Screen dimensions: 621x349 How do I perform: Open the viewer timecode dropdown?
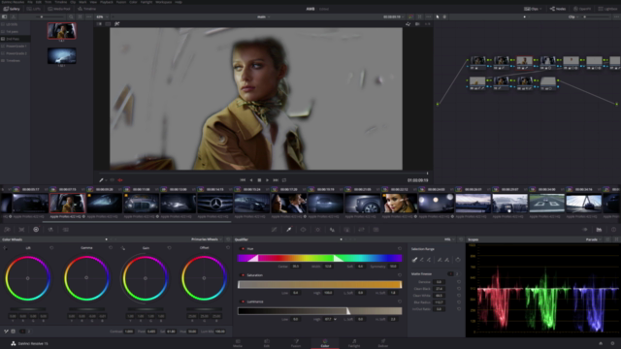coord(393,17)
